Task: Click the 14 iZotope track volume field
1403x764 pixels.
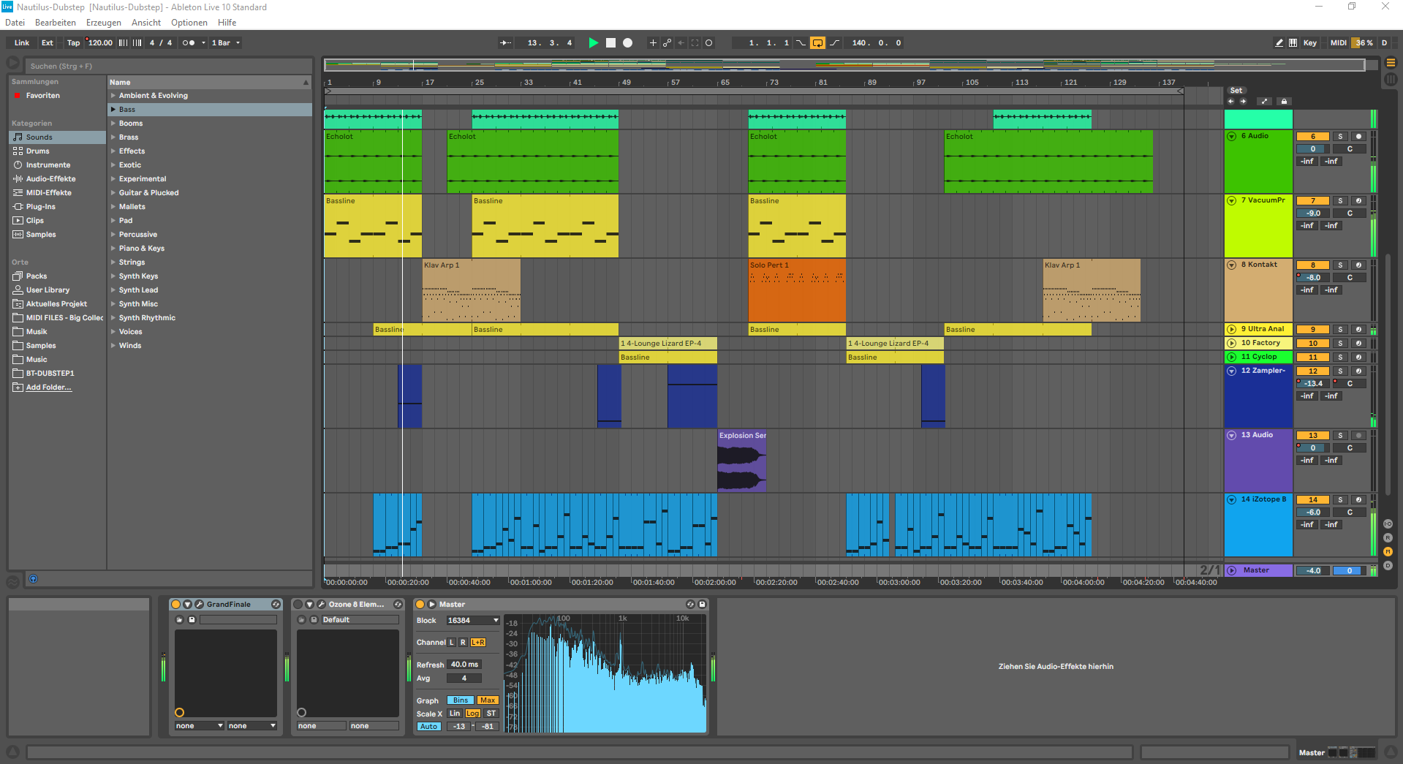Action: point(1313,513)
